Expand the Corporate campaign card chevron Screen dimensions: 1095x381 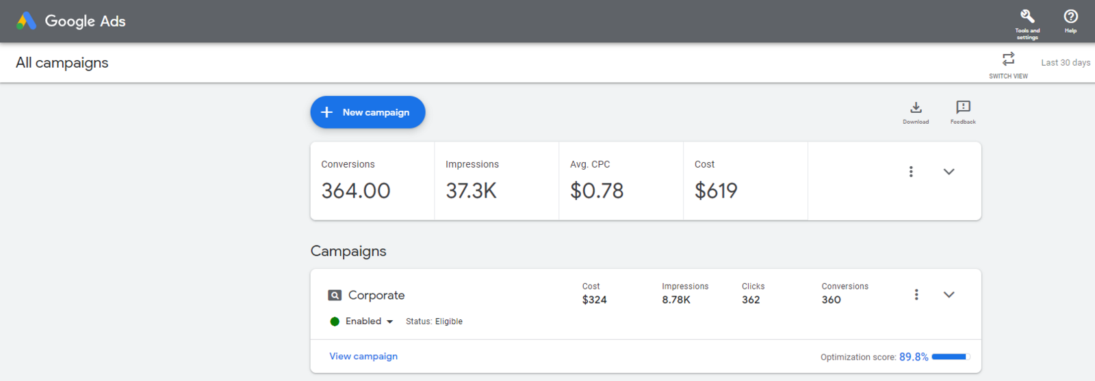pyautogui.click(x=949, y=295)
